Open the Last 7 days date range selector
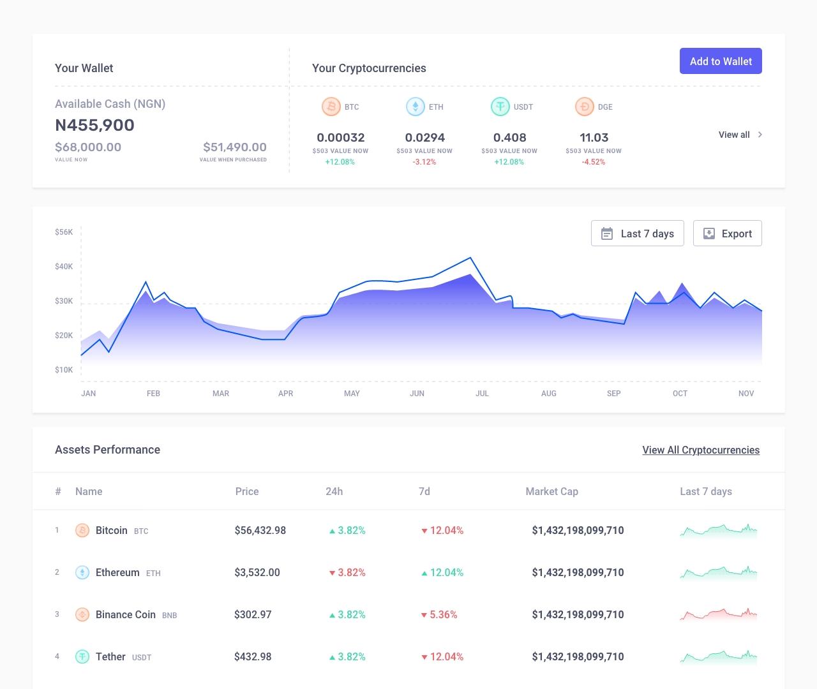Viewport: 817px width, 689px height. click(x=638, y=233)
